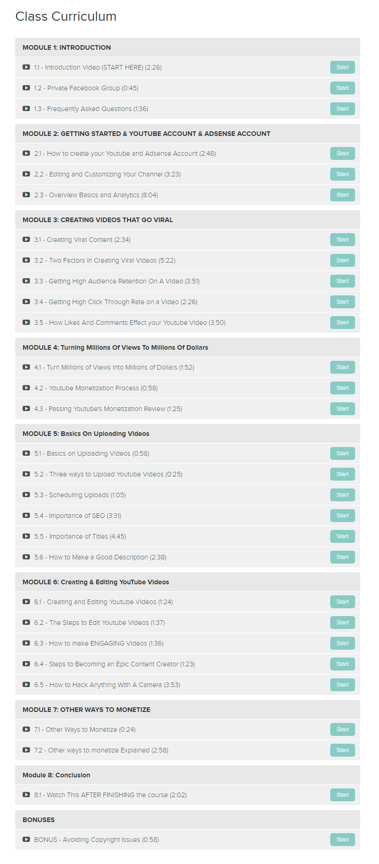379x864 pixels.
Task: Open 6.4 Epic Content Creator lesson title
Action: 115,664
